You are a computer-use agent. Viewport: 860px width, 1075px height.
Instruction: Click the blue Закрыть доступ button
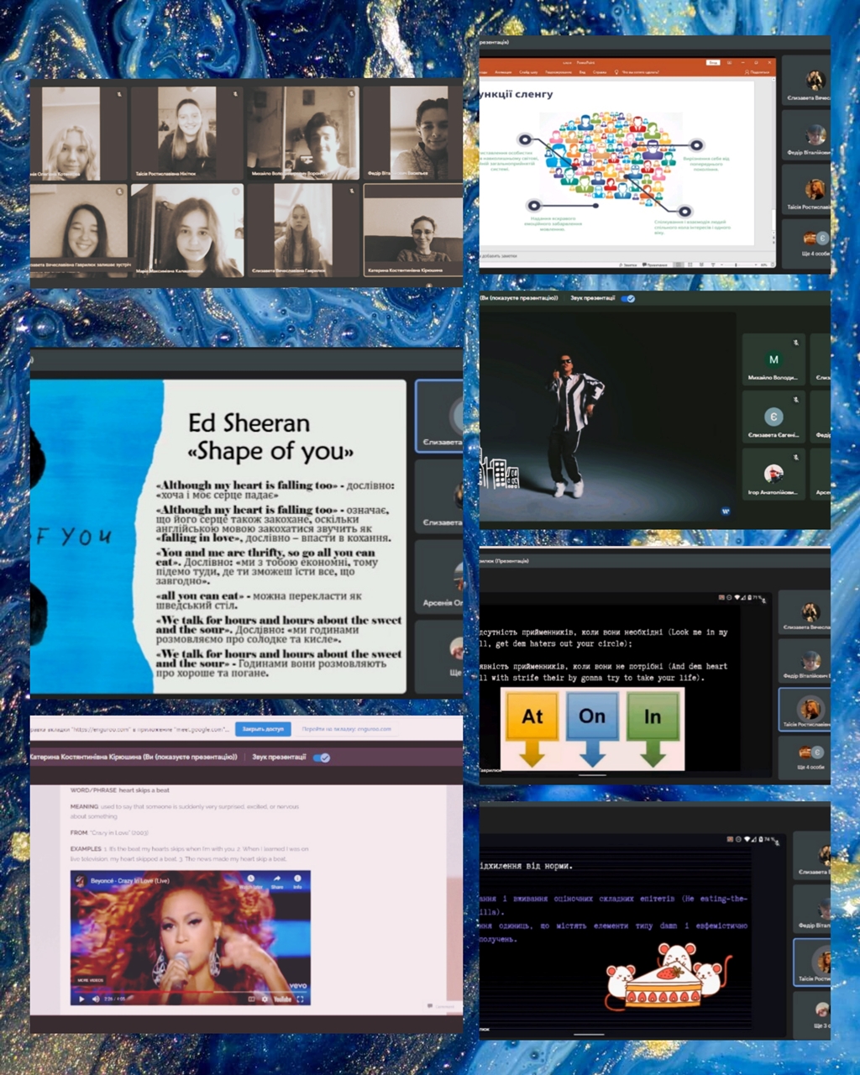[x=263, y=729]
